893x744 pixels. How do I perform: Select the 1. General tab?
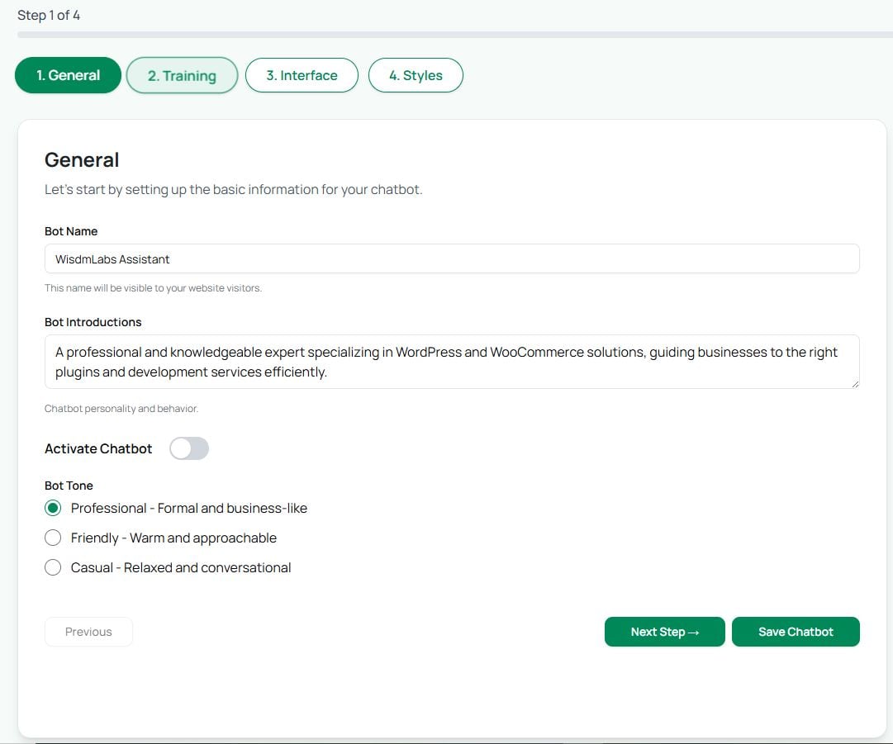point(68,75)
